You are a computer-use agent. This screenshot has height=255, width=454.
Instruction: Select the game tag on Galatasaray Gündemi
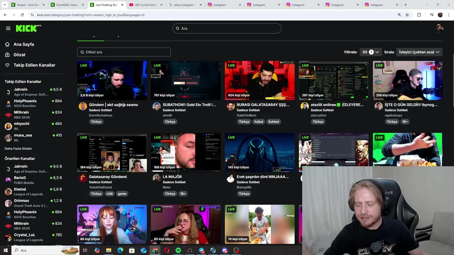[x=122, y=194]
